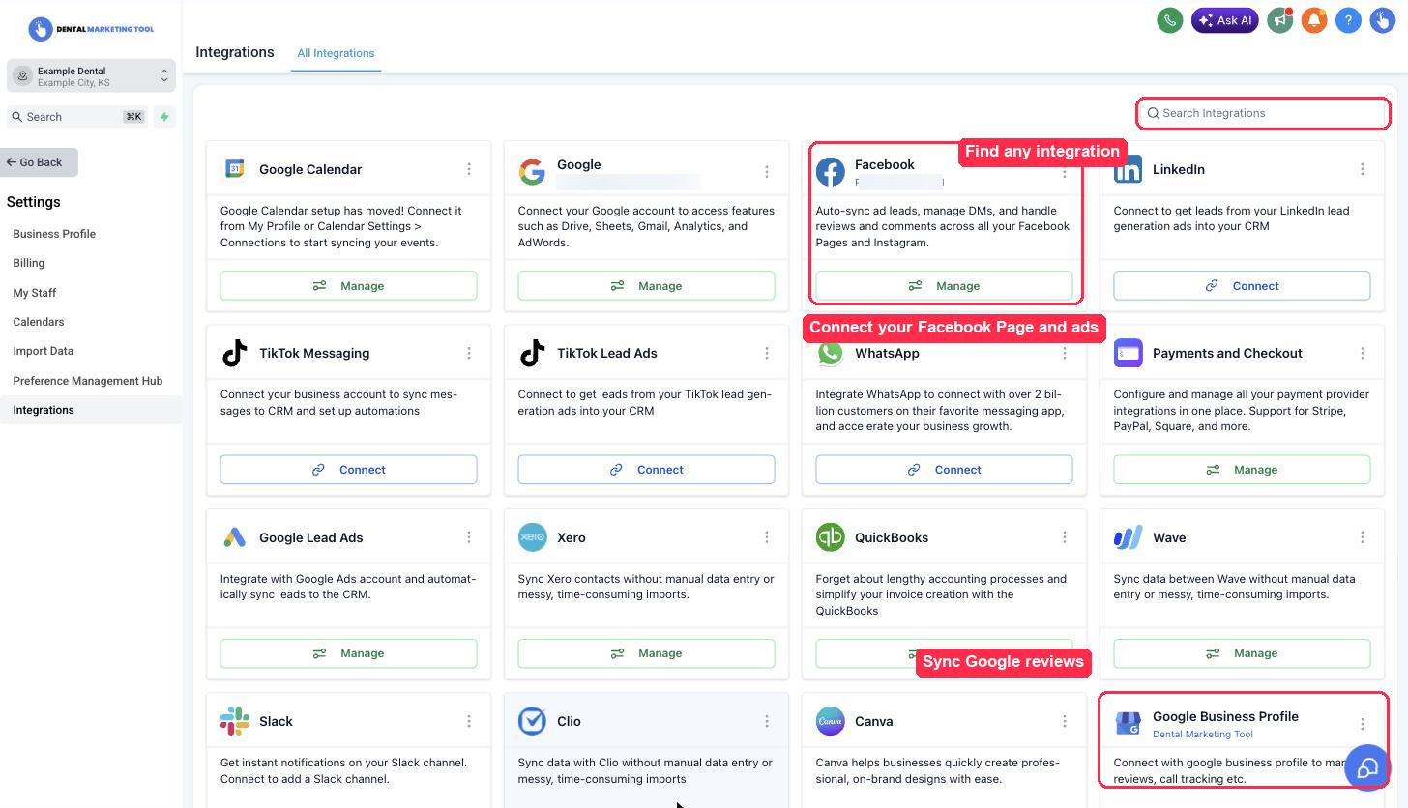The image size is (1408, 808).
Task: Click the green lightning quick actions icon
Action: coord(164,117)
